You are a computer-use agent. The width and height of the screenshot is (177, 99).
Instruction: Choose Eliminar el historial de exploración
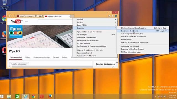143,28
